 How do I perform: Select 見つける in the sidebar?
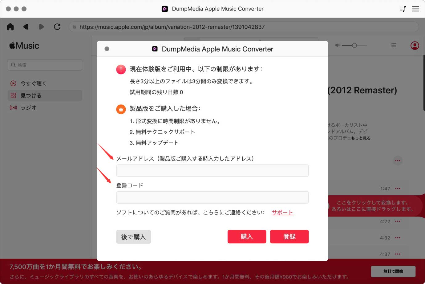45,95
